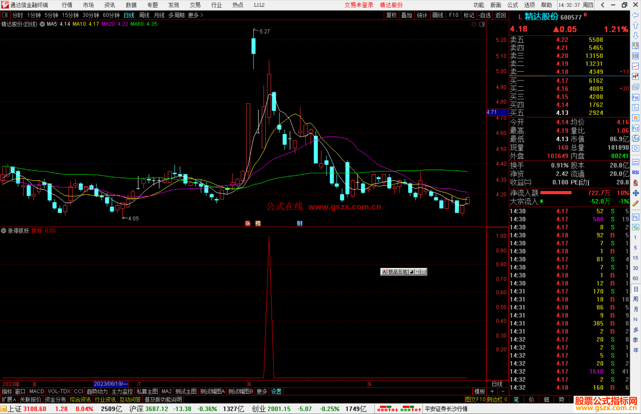Switch to the MACD indicator tab
The image size is (641, 414).
[x=37, y=391]
